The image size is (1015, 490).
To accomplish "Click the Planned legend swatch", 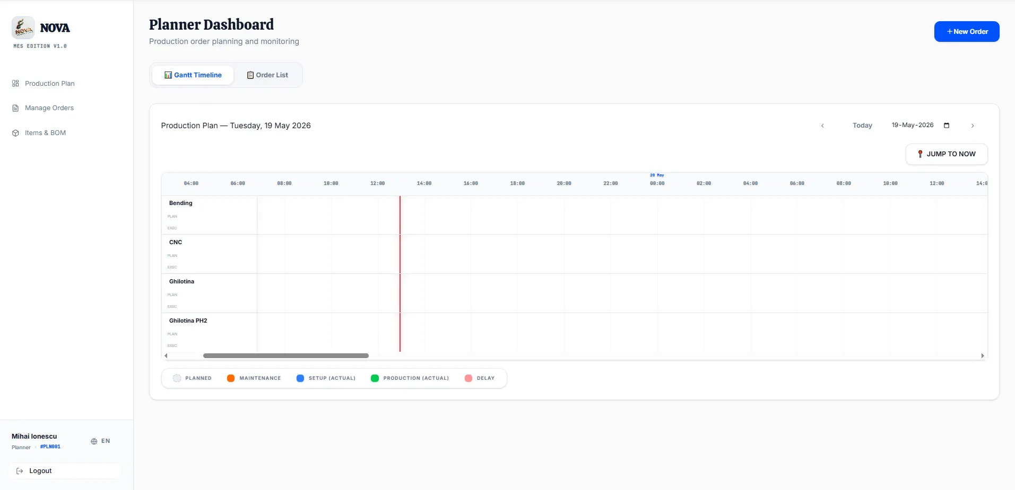I will coord(177,378).
